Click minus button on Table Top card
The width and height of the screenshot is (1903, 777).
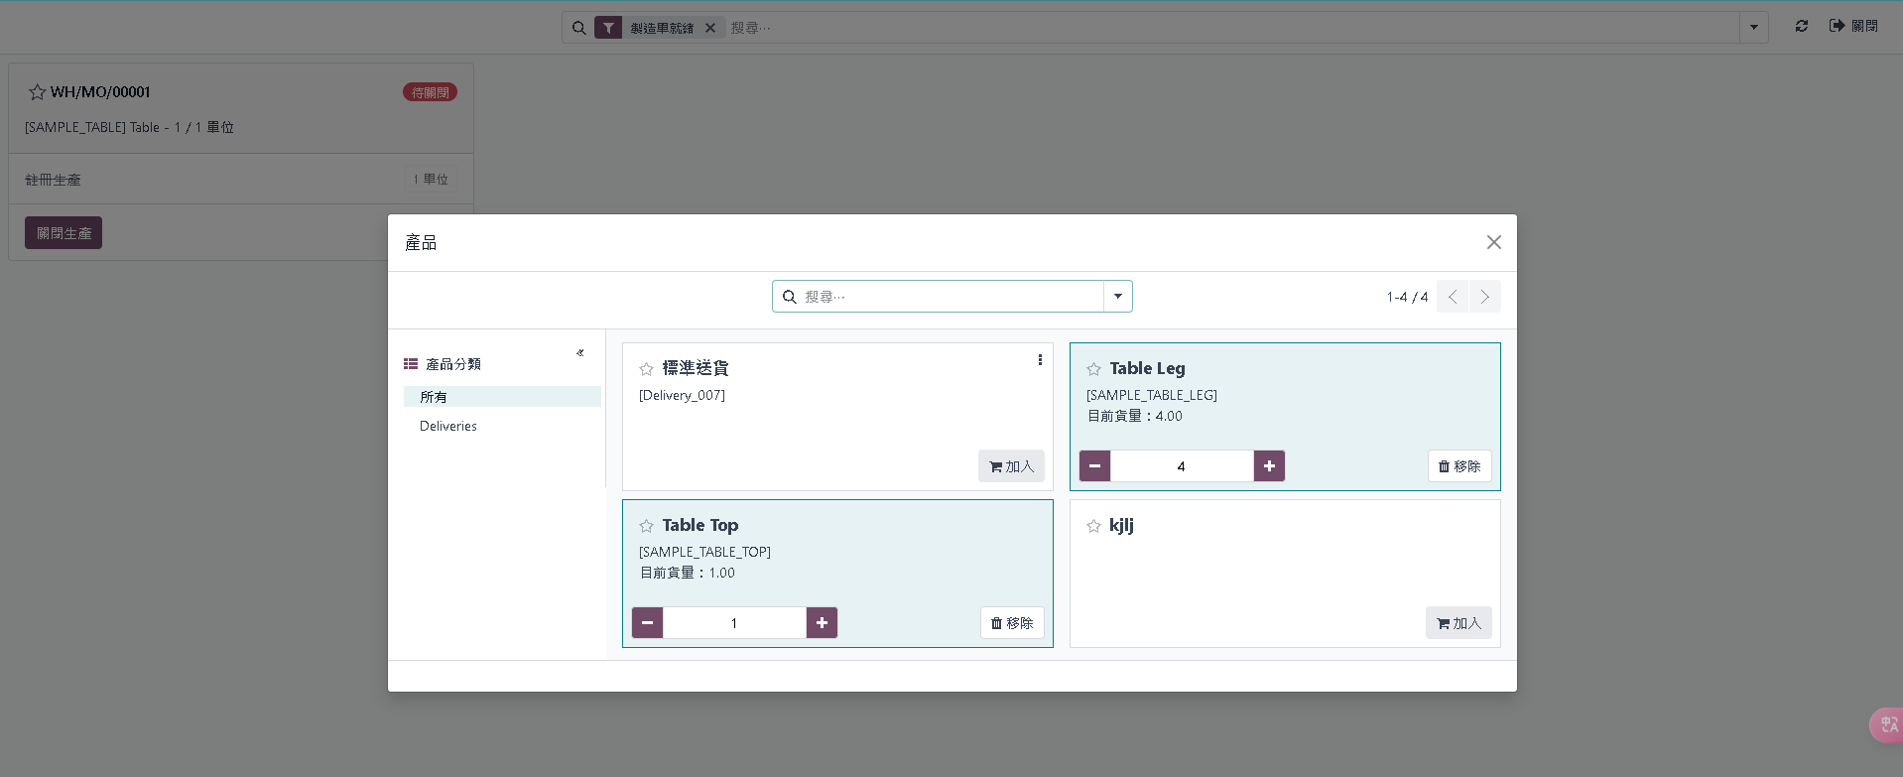[x=647, y=623]
